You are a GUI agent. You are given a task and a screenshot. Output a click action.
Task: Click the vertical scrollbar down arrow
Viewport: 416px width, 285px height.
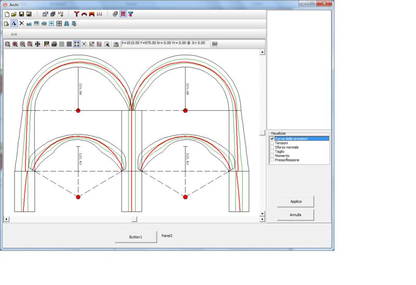[x=262, y=214]
